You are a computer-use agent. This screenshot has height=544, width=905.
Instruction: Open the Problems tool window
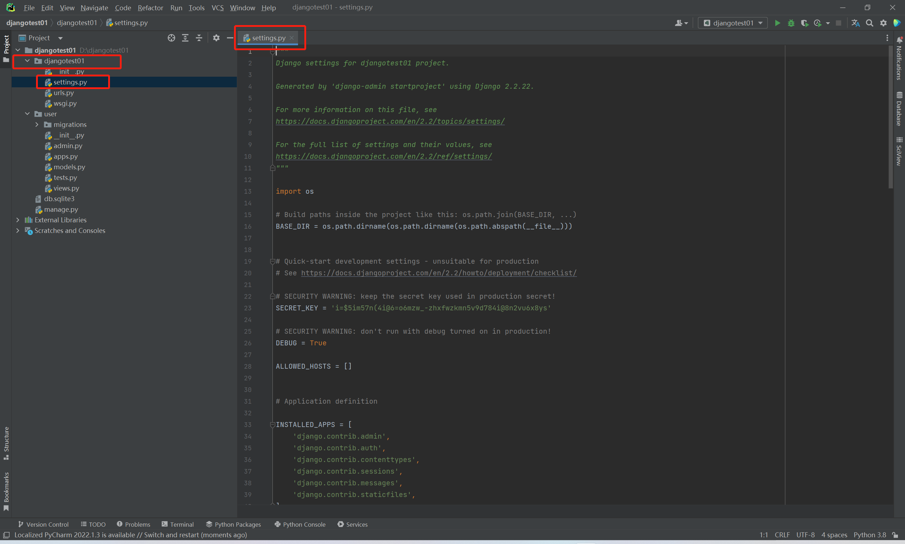click(x=133, y=524)
